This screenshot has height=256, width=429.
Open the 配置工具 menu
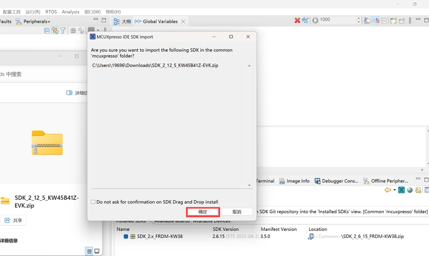[x=11, y=12]
